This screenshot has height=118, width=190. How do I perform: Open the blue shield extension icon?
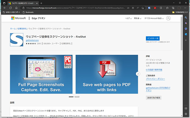point(149,8)
